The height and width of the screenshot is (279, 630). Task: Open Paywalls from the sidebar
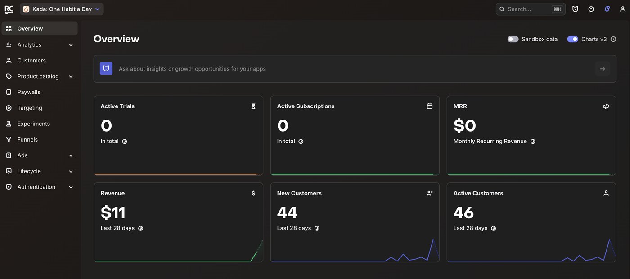[x=40, y=92]
